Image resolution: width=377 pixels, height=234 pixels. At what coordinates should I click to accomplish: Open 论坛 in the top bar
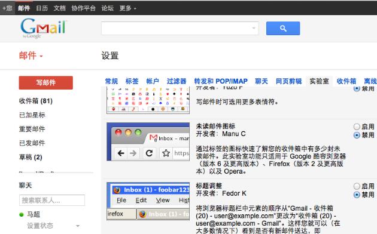click(108, 8)
